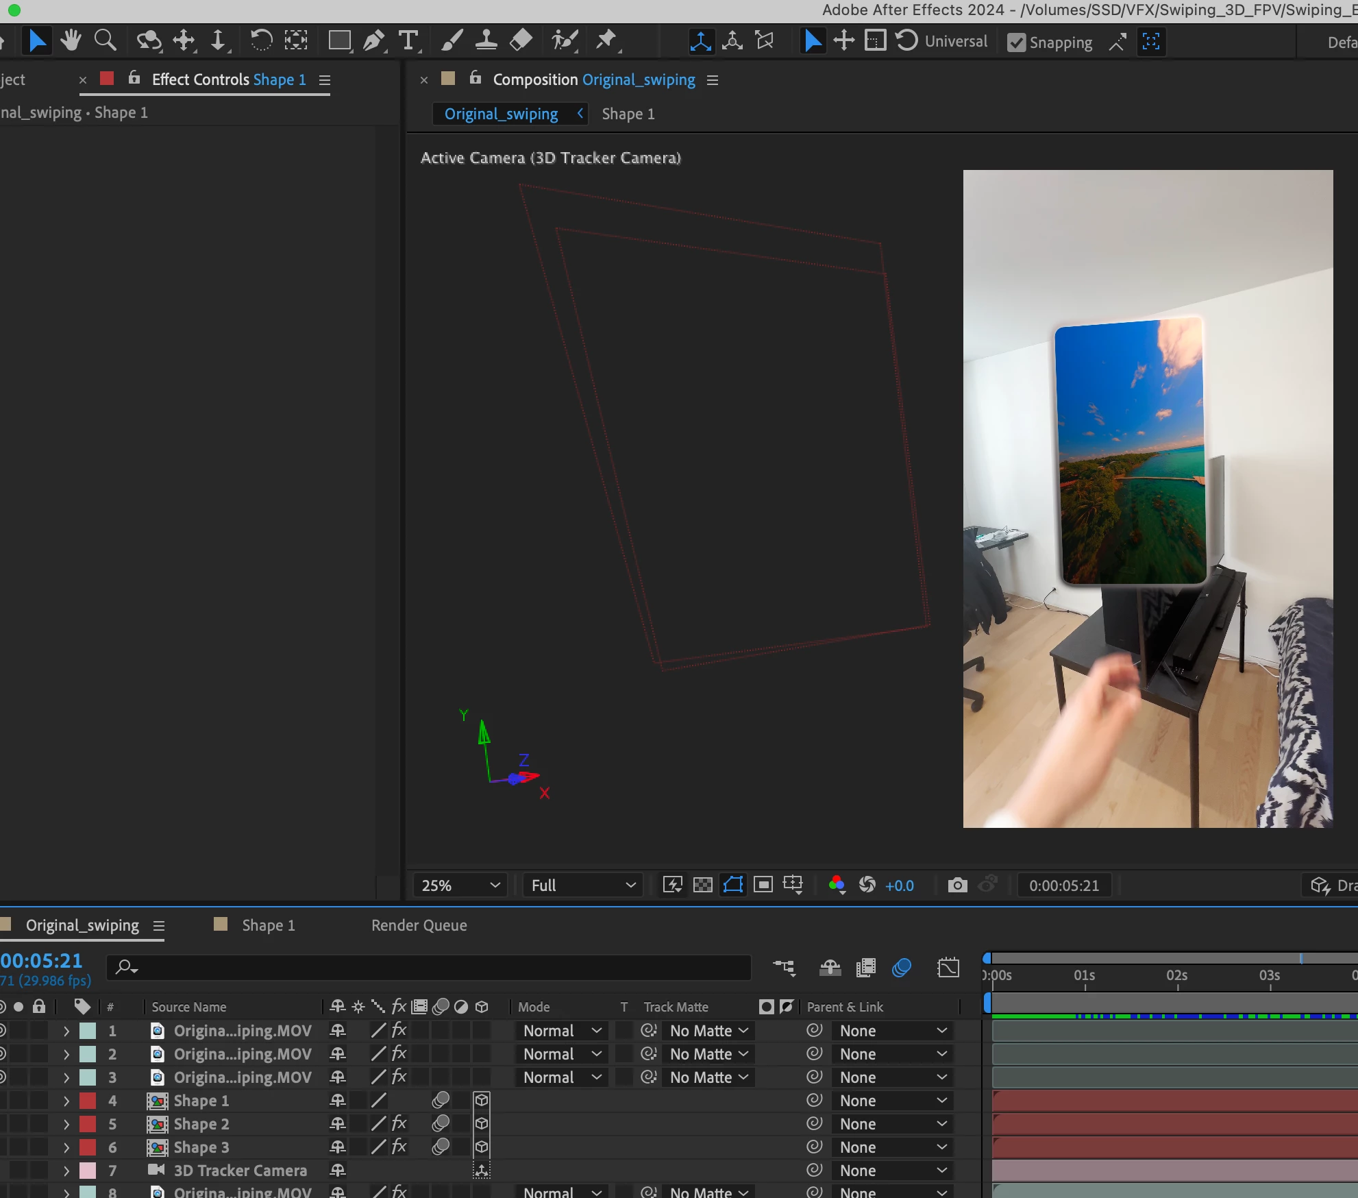
Task: Click the Original_swiping breadcrumb button
Action: point(501,114)
